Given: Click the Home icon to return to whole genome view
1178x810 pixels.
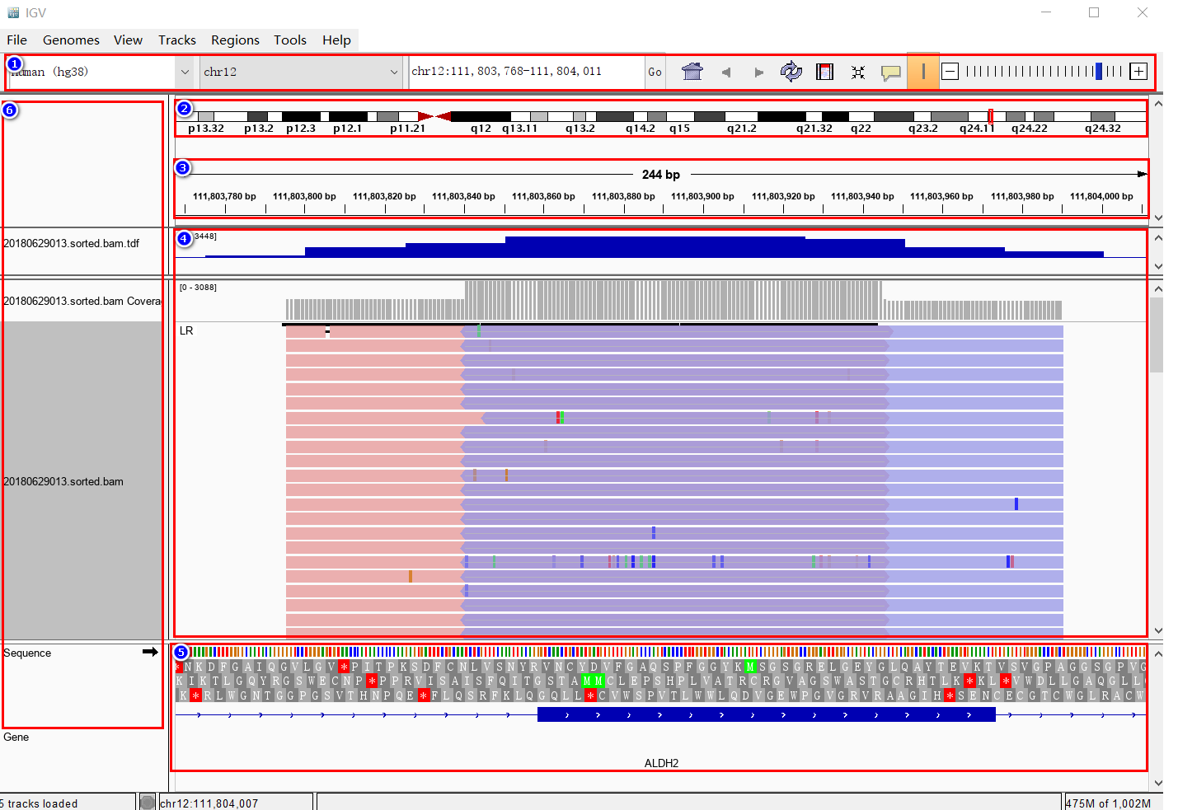Looking at the screenshot, I should pos(692,72).
